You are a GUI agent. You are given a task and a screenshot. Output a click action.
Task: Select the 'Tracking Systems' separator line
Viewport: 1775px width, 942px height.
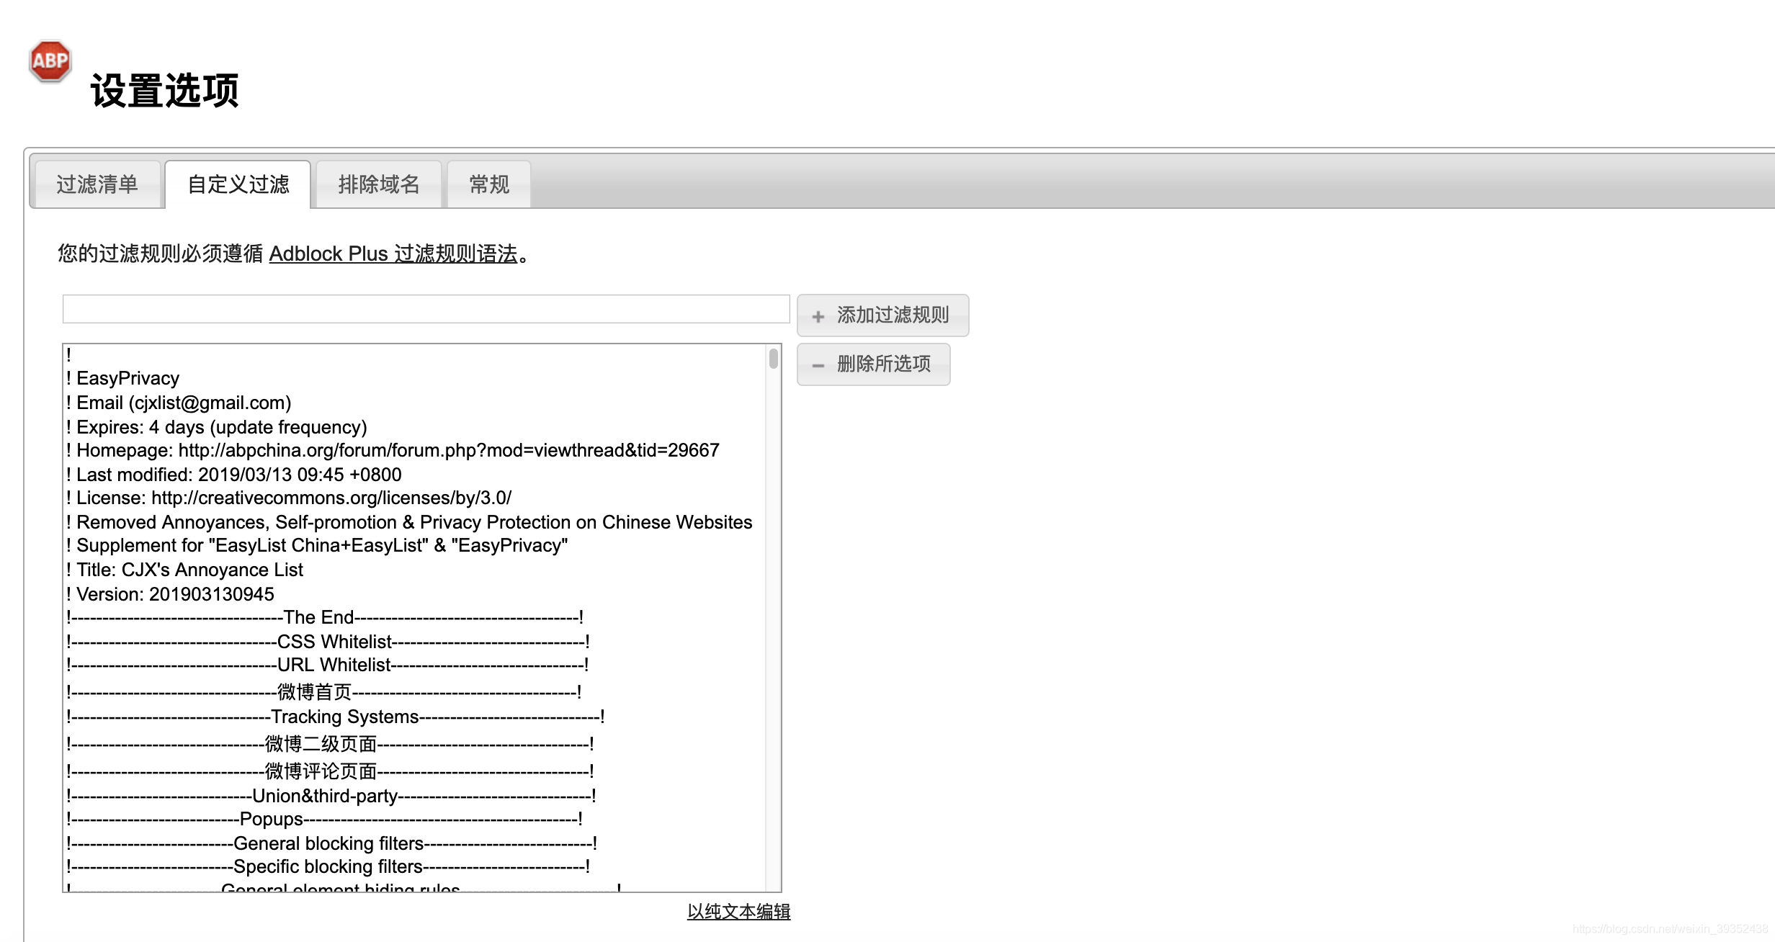[x=415, y=717]
